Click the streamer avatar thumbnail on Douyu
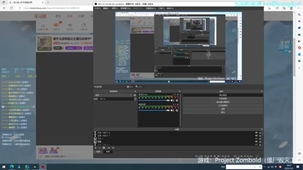The height and width of the screenshot is (170, 303). (45, 43)
